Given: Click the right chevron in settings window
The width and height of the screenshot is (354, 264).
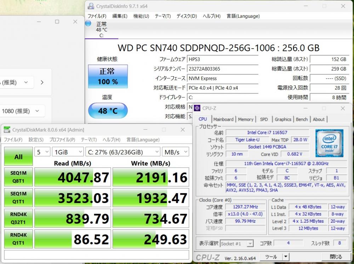Looking at the screenshot, I should tap(42, 82).
